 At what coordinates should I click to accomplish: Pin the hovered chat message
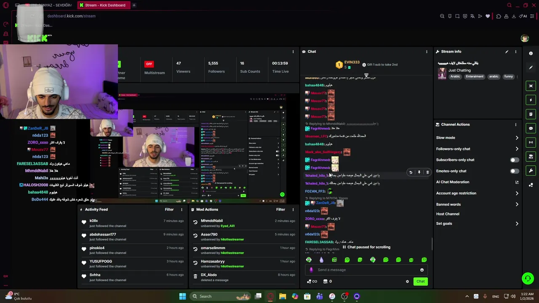click(x=419, y=172)
